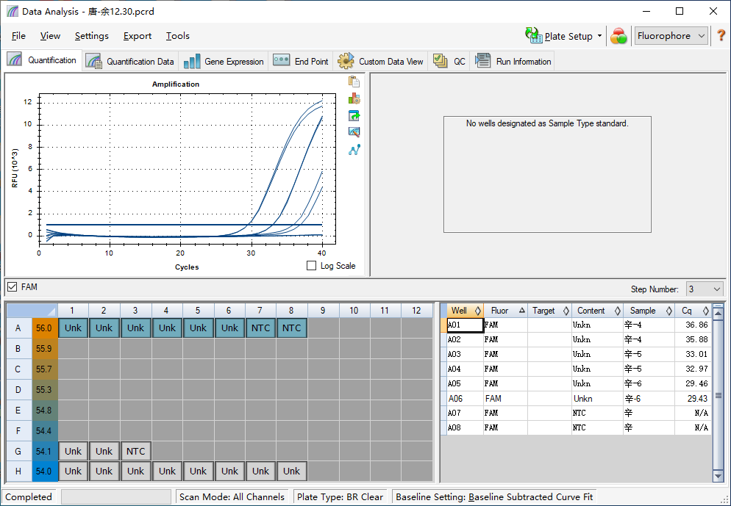Select well A7 NTC in plate
This screenshot has height=506, width=731.
coord(260,328)
